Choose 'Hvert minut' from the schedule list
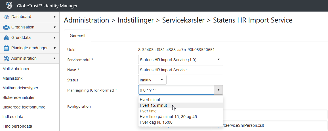The height and width of the screenshot is (131, 328). pos(181,100)
